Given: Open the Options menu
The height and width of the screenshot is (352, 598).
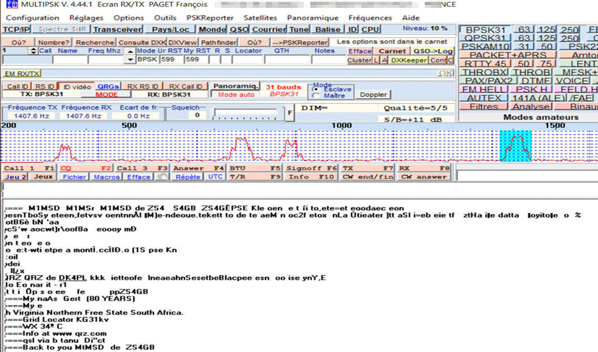Looking at the screenshot, I should [128, 18].
